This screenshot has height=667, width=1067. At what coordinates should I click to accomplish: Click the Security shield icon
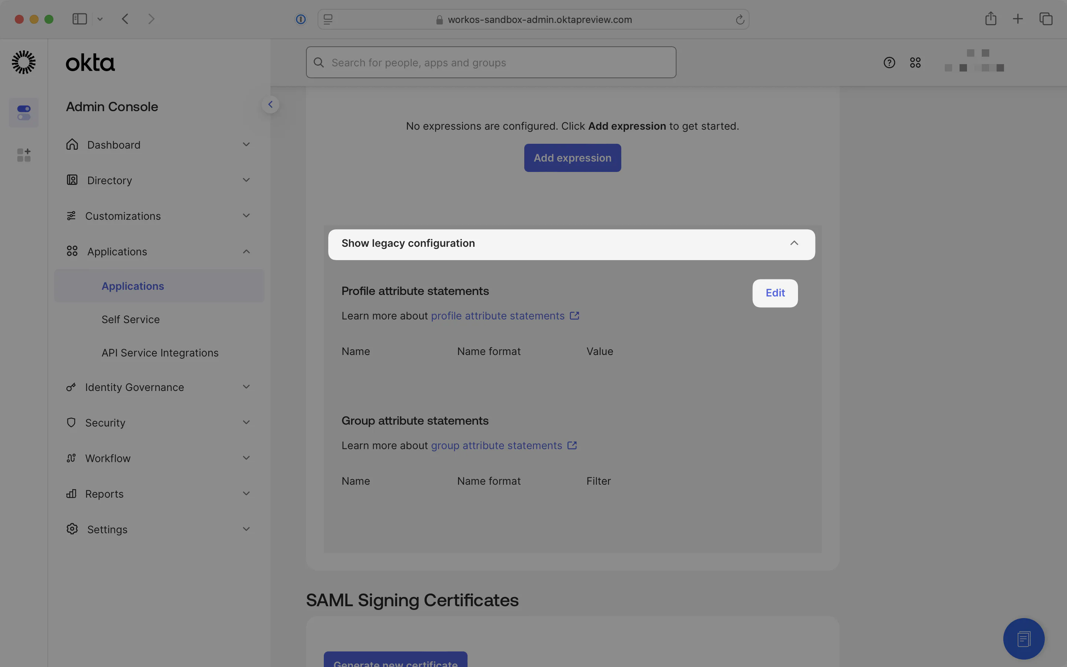71,422
